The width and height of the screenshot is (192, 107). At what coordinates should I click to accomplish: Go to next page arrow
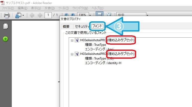40,15
